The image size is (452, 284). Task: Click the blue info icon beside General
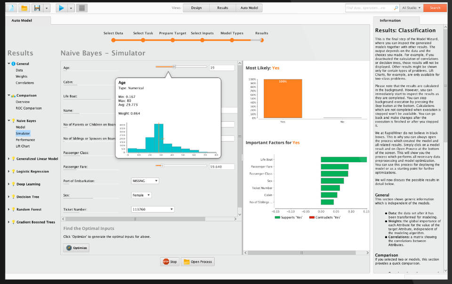coord(13,63)
